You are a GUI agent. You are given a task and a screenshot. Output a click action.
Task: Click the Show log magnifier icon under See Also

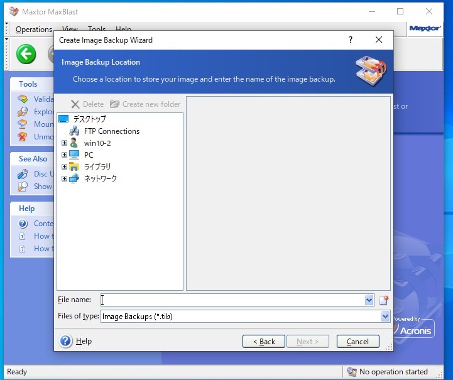pyautogui.click(x=23, y=187)
